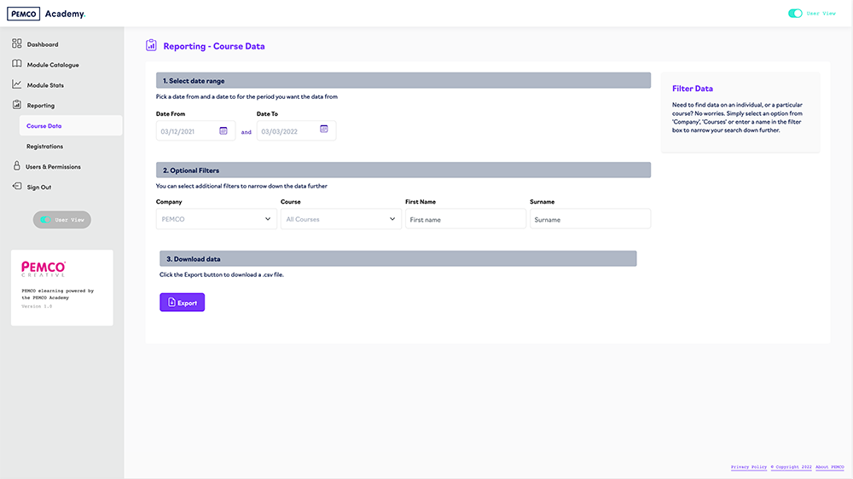Viewport: 853px width, 479px height.
Task: Open the Course Data submenu item
Action: coord(44,126)
